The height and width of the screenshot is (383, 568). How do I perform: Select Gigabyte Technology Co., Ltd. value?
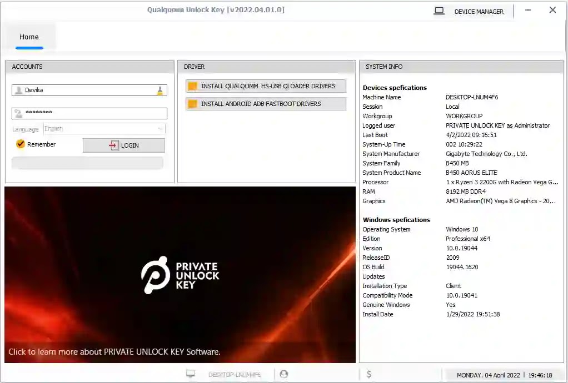[486, 154]
